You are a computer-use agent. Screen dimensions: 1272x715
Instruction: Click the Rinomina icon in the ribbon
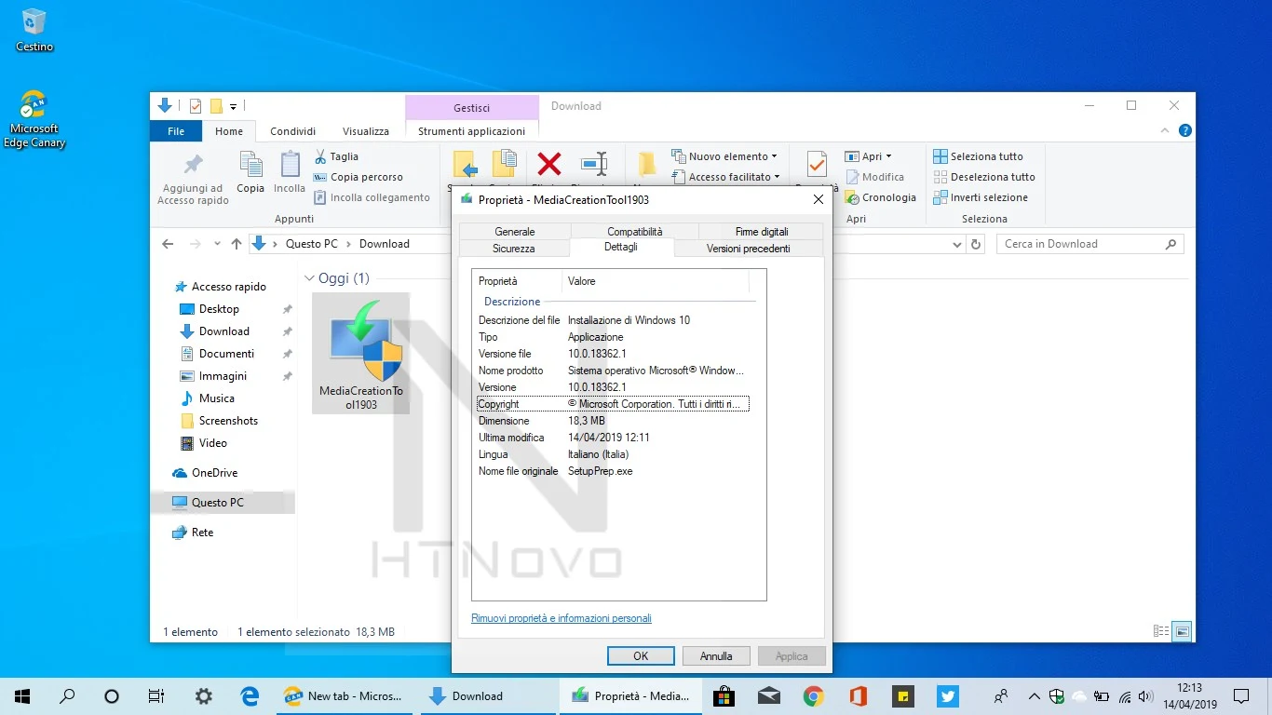pyautogui.click(x=594, y=165)
